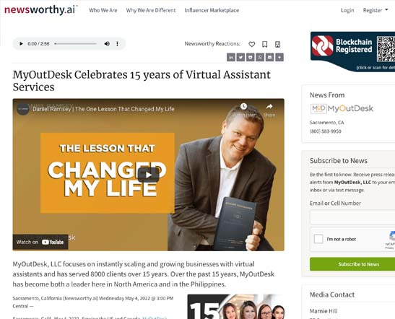395x319 pixels.
Task: Mute the audio player volume
Action: 107,44
